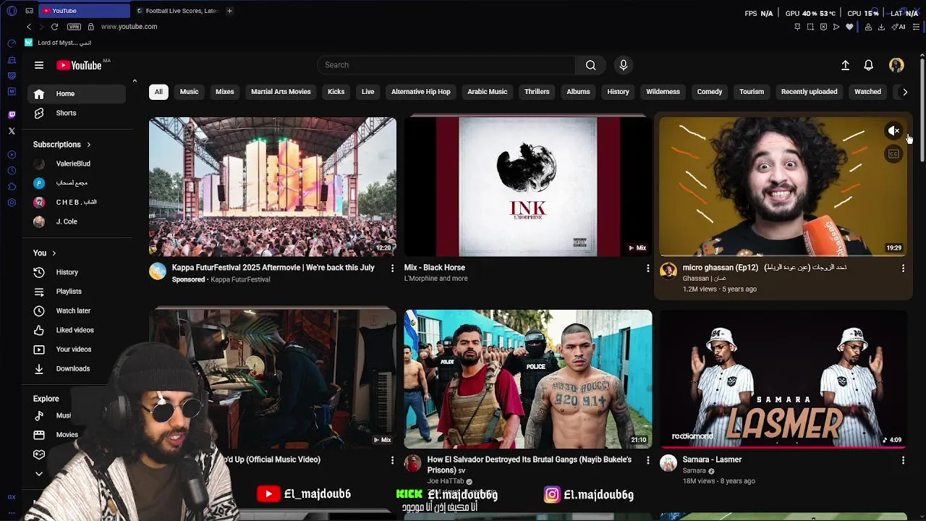Open Ghassan channel avatar
Screen dimensions: 926x521
click(668, 271)
